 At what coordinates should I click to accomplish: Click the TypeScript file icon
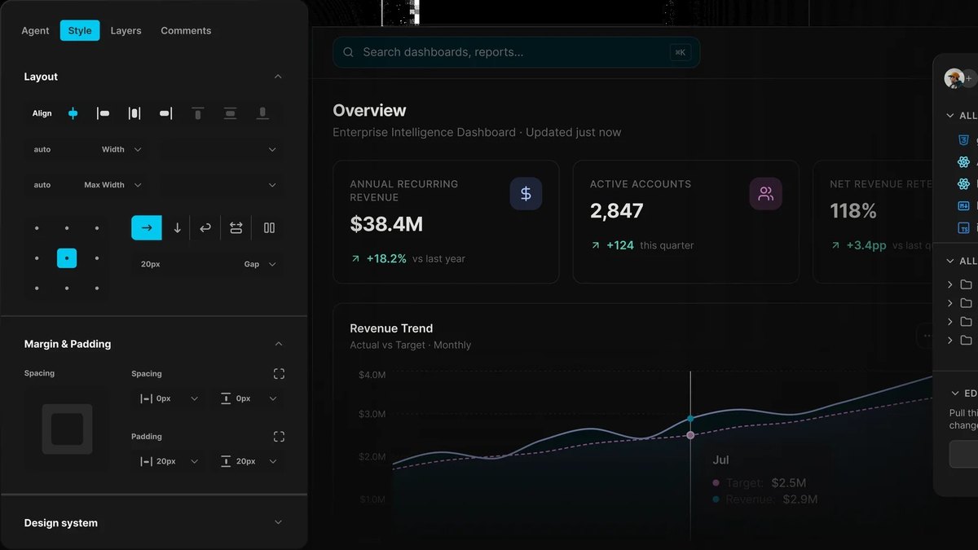coord(963,228)
